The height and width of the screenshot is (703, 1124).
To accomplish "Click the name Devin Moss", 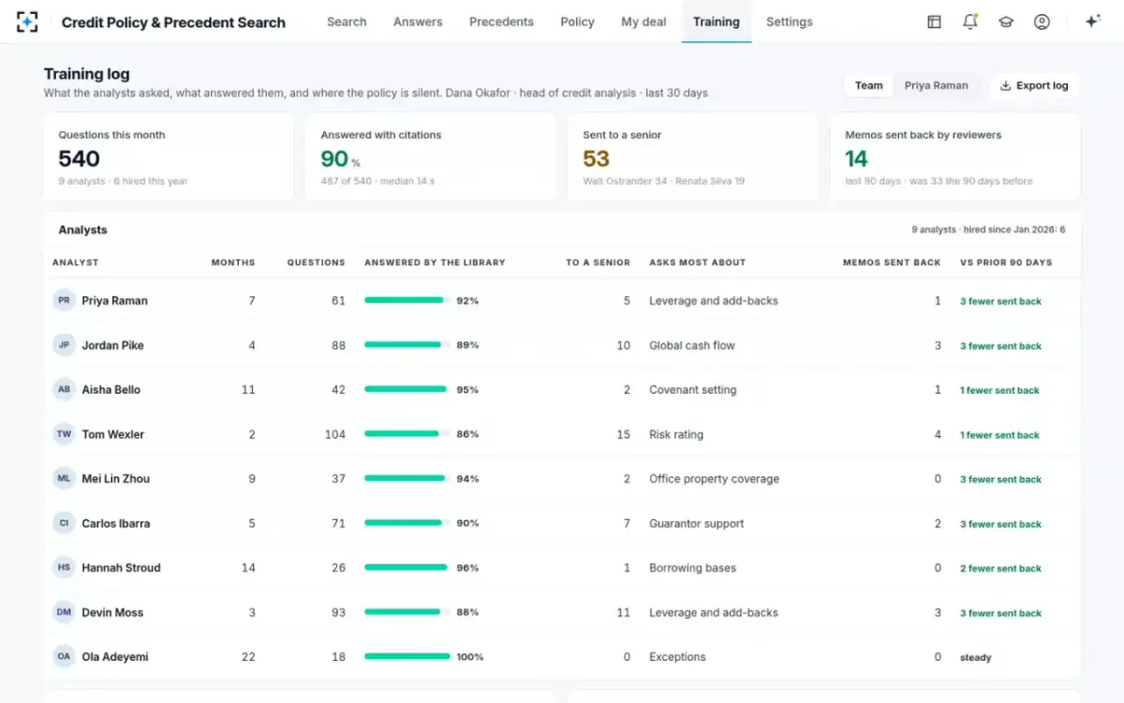I will pos(112,612).
